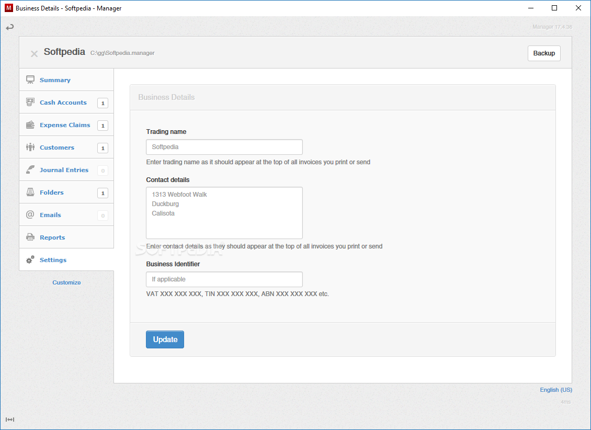Click the Customers people icon
This screenshot has width=591, height=430.
[30, 147]
